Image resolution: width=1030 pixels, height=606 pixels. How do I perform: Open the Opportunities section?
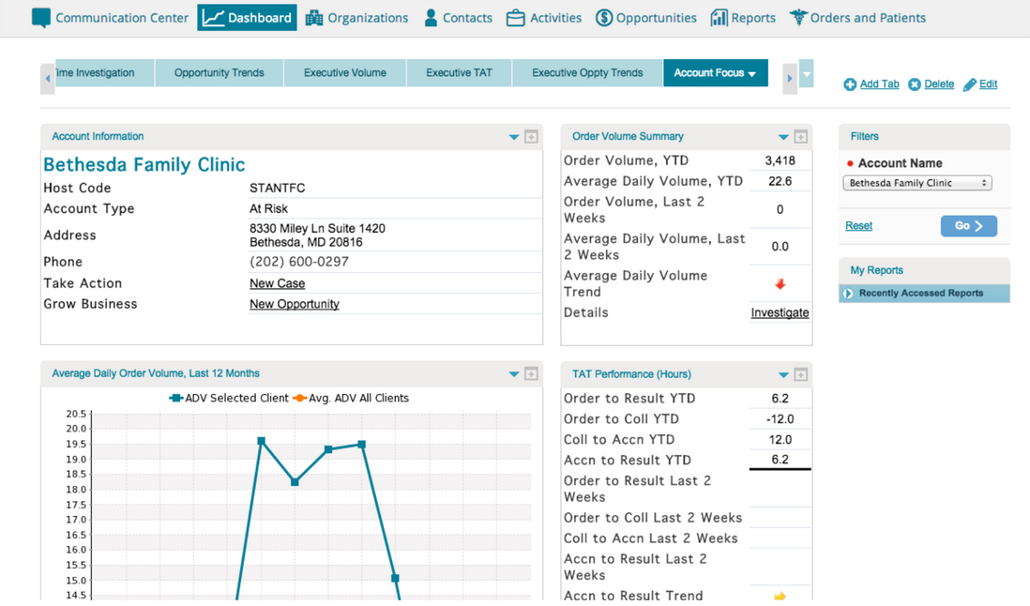coord(646,18)
